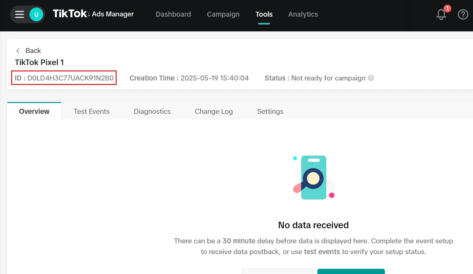Viewport: 473px width, 274px height.
Task: Switch to the Settings tab
Action: pyautogui.click(x=270, y=111)
